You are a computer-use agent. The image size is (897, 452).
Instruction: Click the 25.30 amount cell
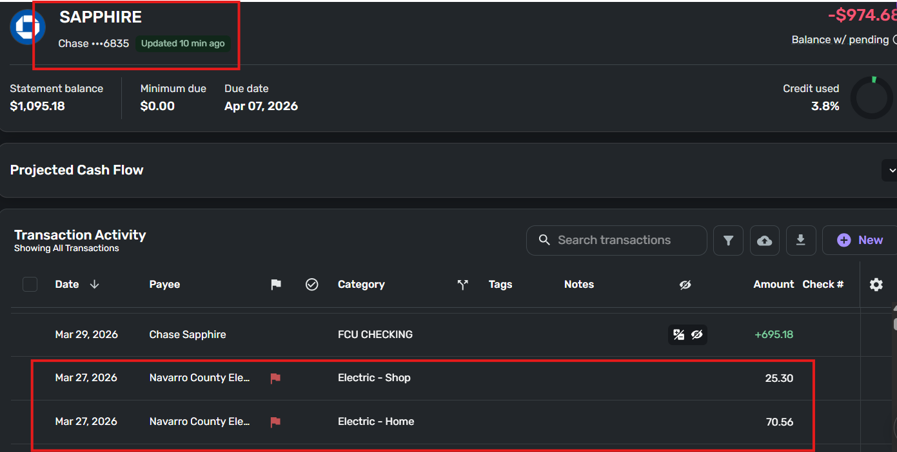[779, 379]
